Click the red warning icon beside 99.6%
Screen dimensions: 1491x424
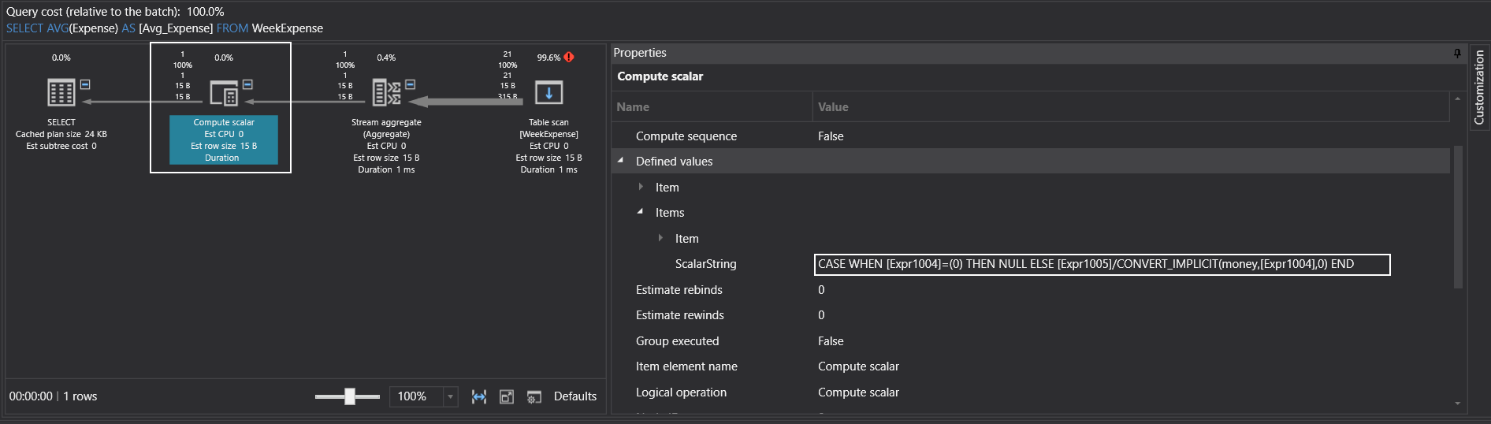(569, 58)
